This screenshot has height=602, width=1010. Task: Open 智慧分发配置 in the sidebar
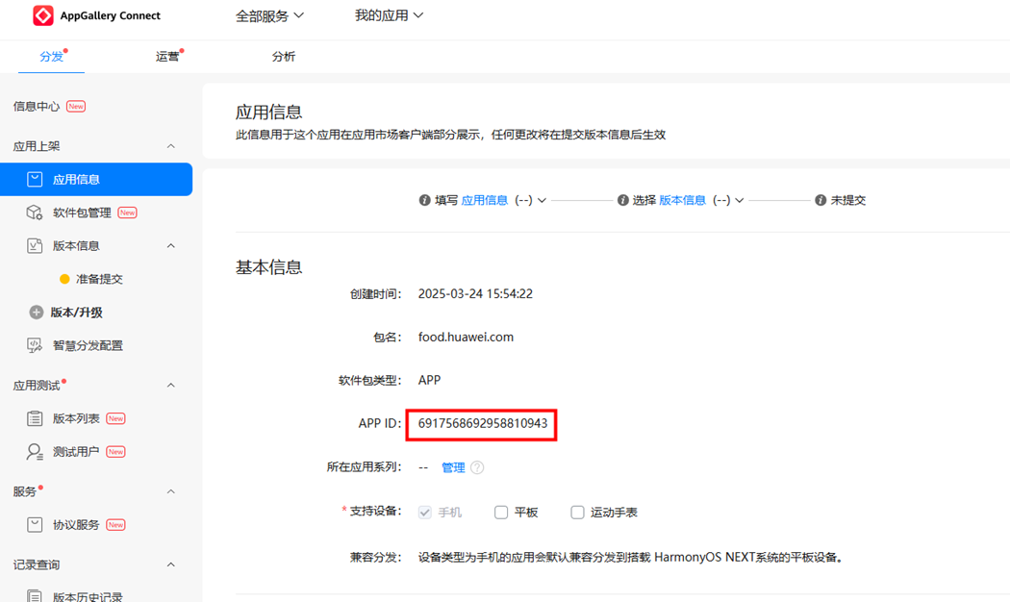(88, 345)
